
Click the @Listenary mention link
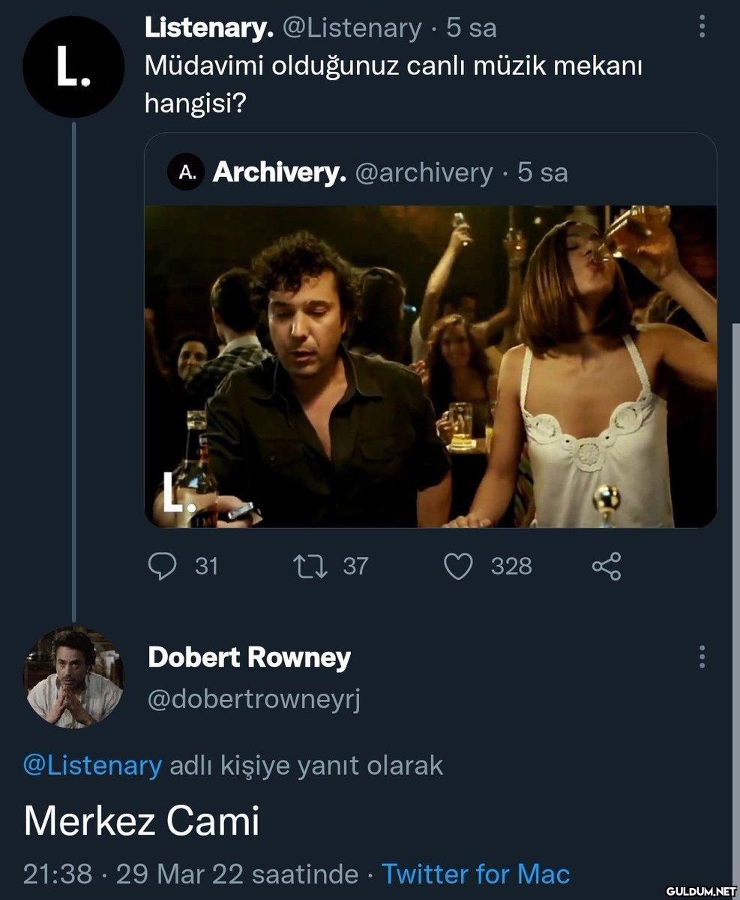(x=92, y=765)
